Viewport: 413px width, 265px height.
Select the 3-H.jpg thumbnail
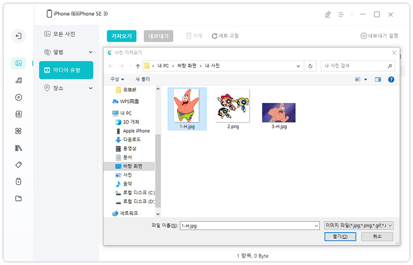click(279, 116)
